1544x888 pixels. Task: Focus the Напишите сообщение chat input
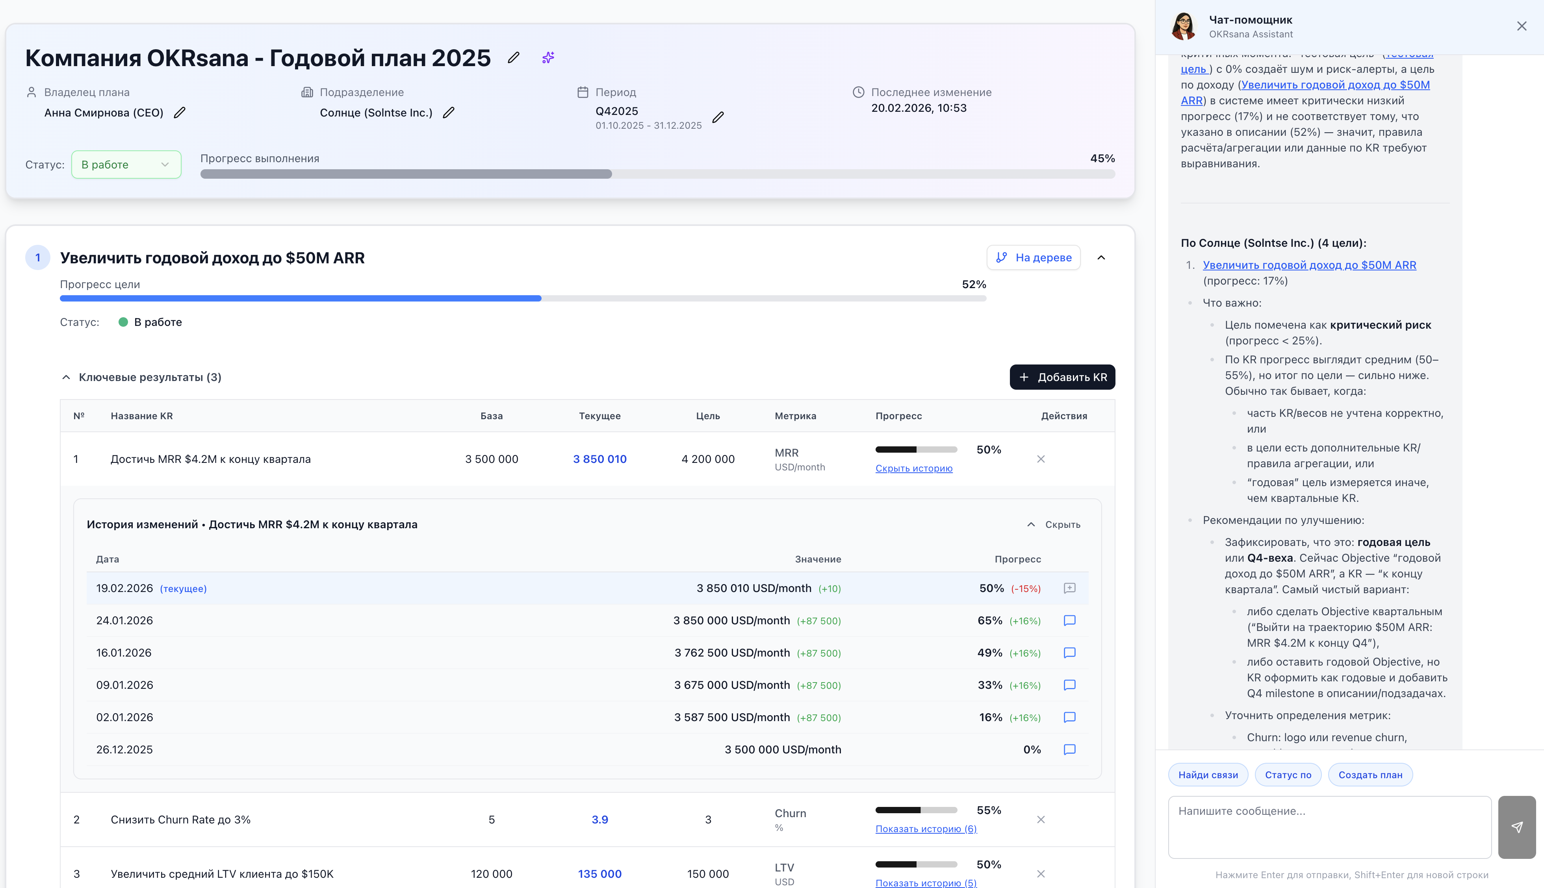pos(1329,827)
